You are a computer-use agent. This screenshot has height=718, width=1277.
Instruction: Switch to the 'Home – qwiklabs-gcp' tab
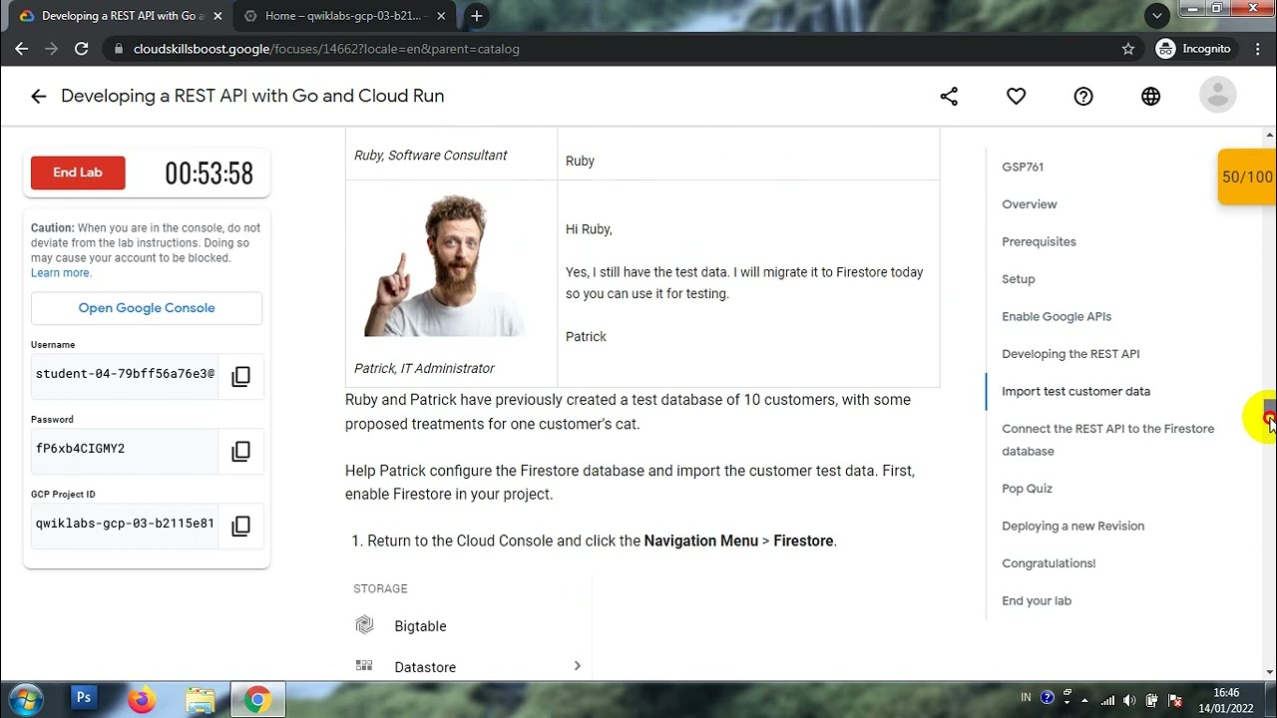tap(344, 16)
